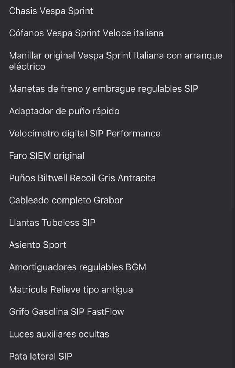Screen dimensions: 235x368
Task: Click the word FastFlow
Action: (x=106, y=312)
